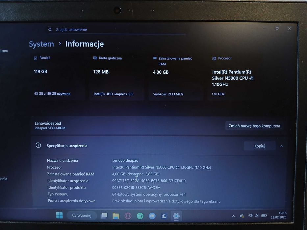Show hidden tray icons chevron
Screen dimensions: 307x230
point(233,216)
